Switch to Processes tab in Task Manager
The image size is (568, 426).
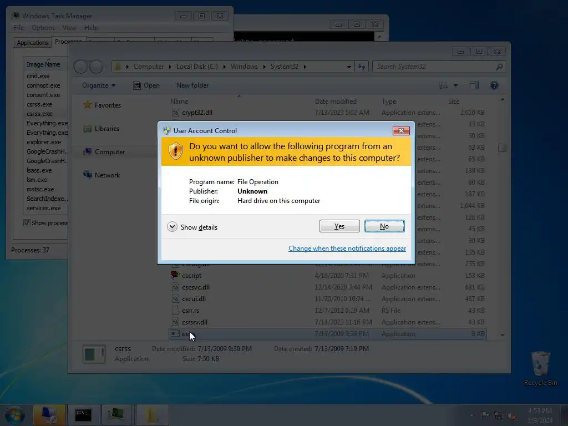pos(68,41)
